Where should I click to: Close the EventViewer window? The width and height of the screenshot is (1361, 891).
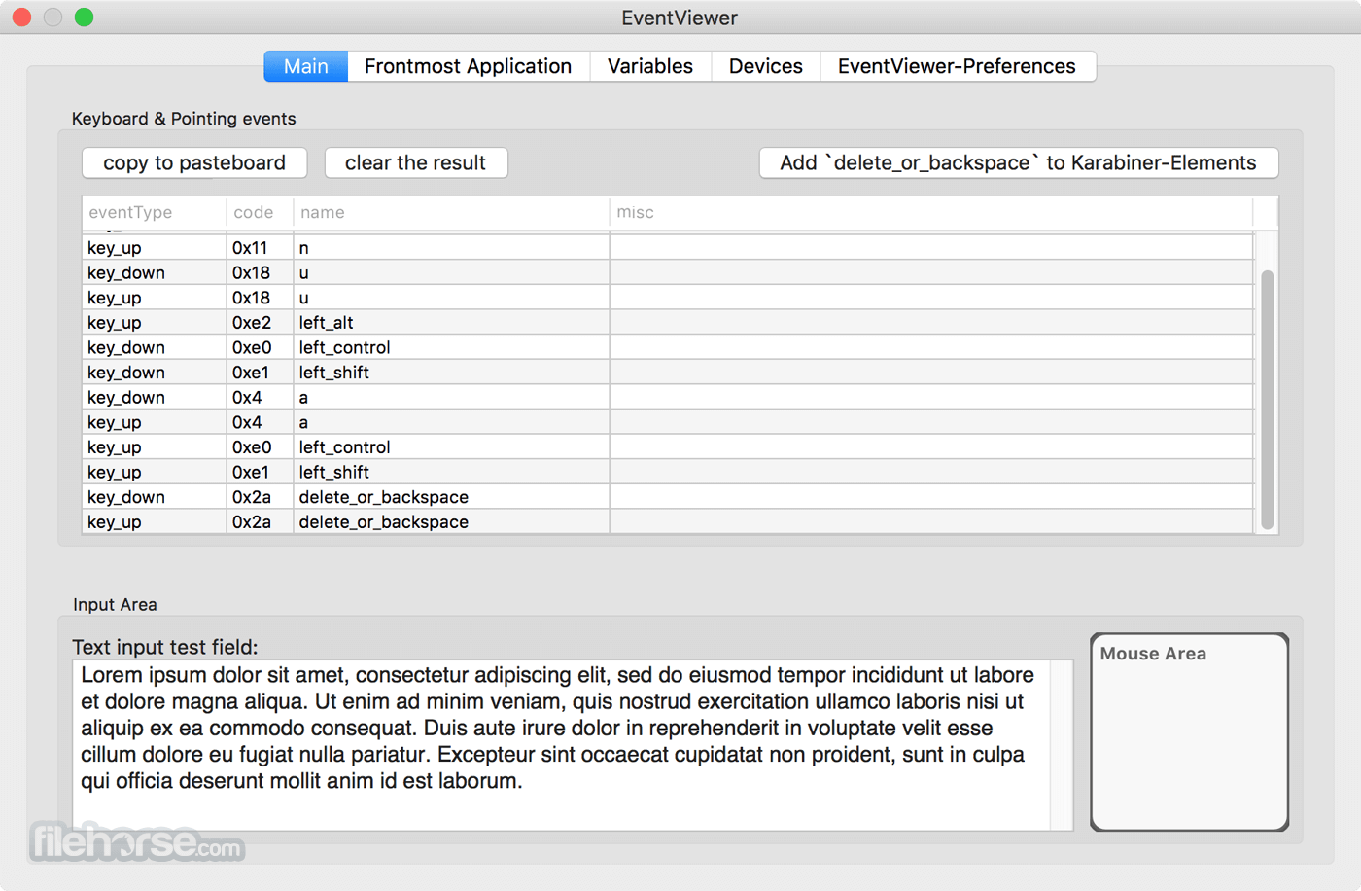[x=21, y=18]
